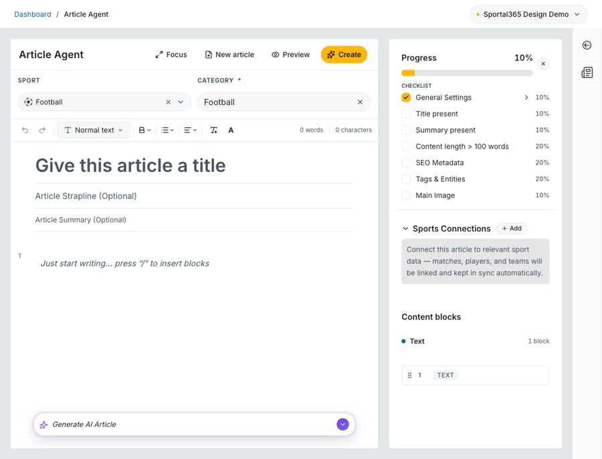Start a New article

coord(229,55)
